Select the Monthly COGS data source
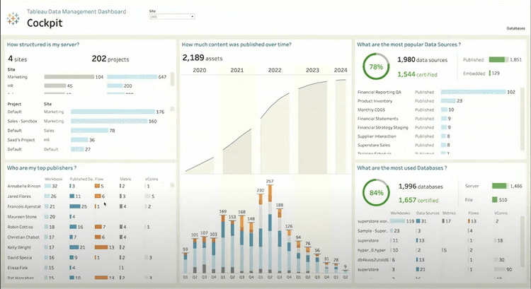 click(371, 110)
